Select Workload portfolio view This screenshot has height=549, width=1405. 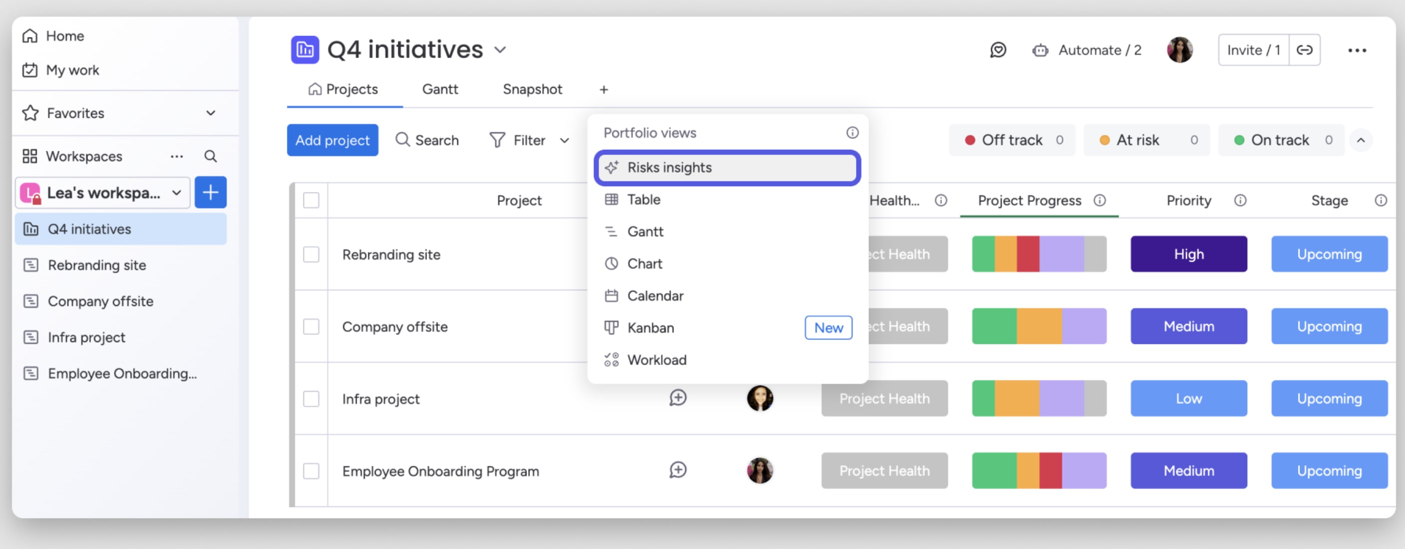(727, 360)
